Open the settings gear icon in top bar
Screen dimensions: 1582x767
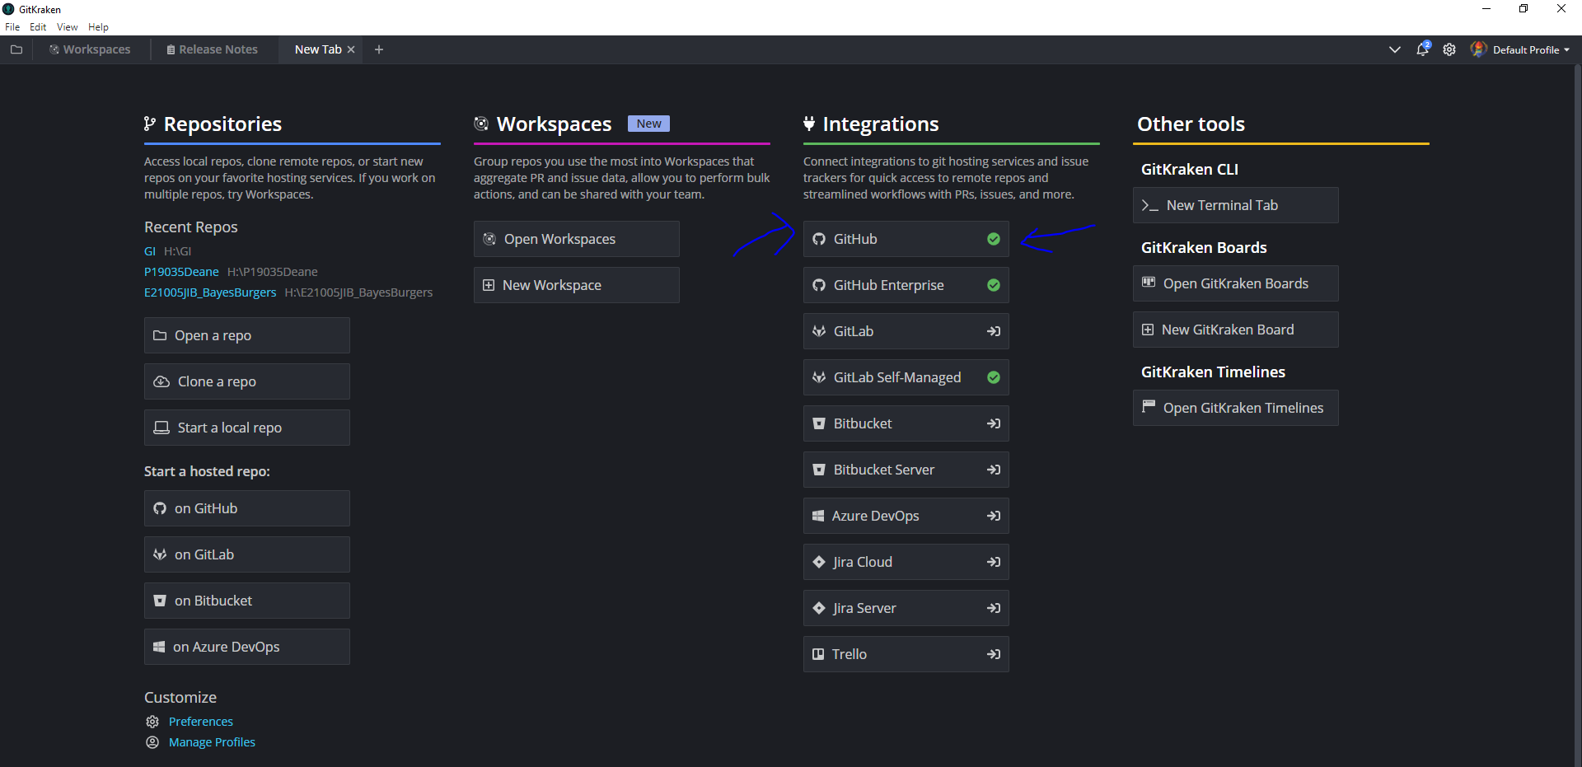[x=1449, y=49]
